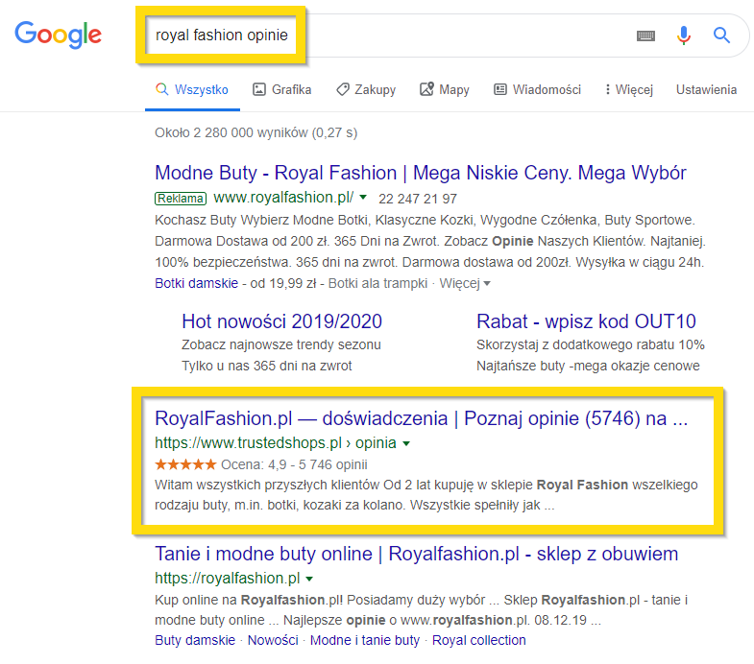Open the Zakupy tab
Screen dimensions: 754x664
click(366, 90)
